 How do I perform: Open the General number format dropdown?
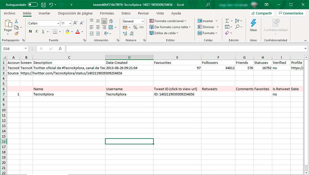pos(143,21)
